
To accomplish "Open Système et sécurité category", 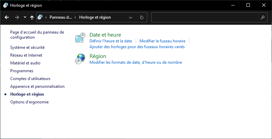I will point(27,47).
